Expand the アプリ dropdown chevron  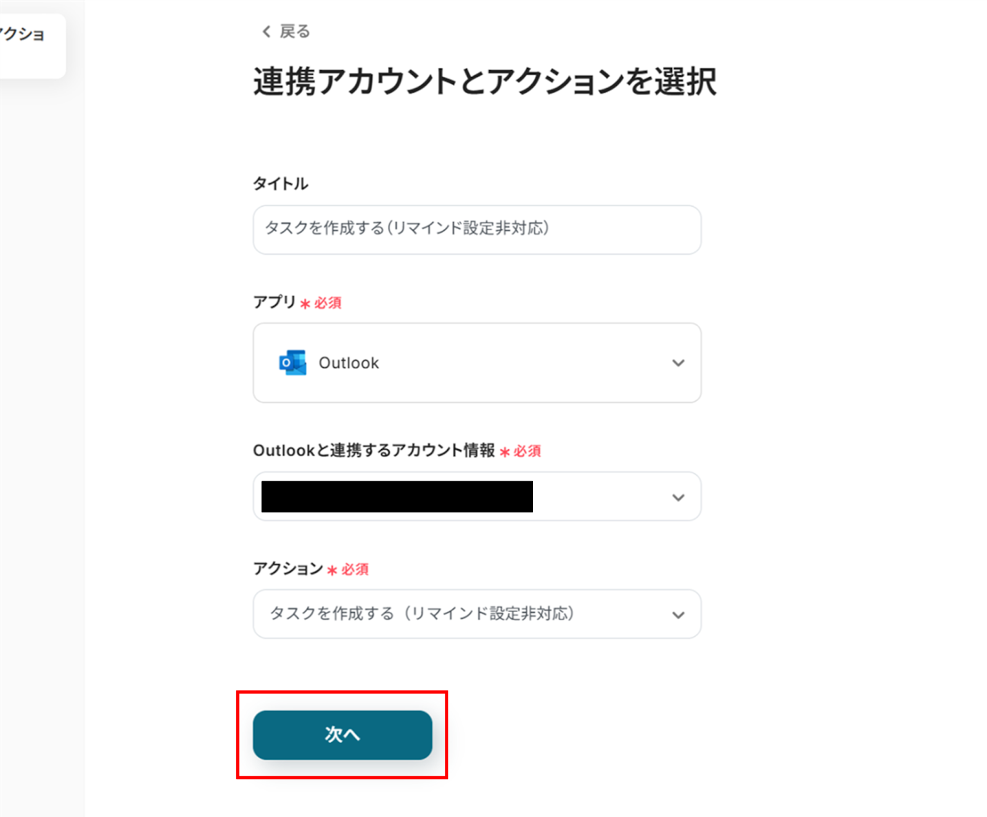point(678,363)
